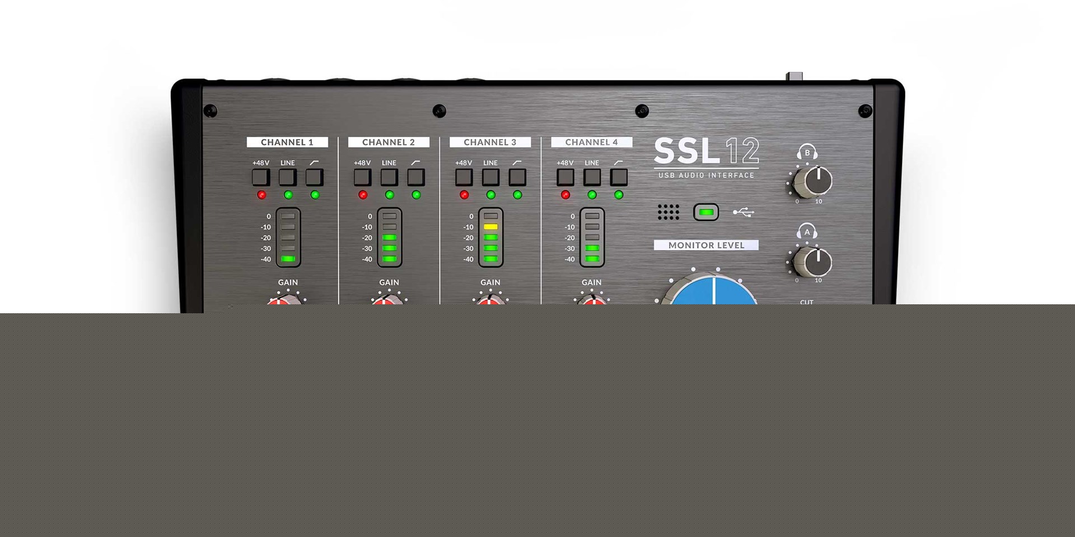Click the green LINE LED on Channel 4
Screen dimensions: 1075x537
592,195
